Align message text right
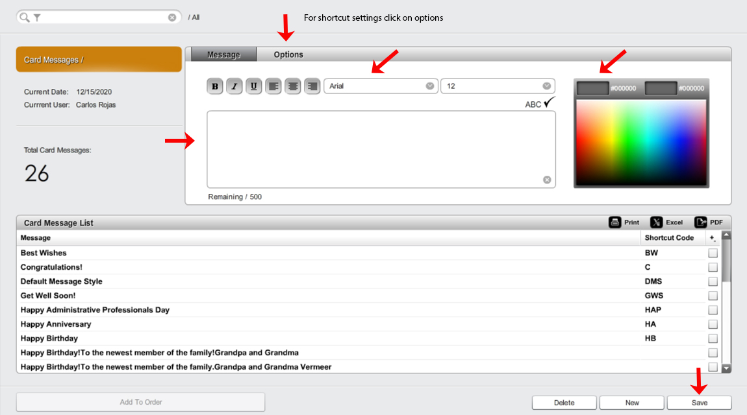The height and width of the screenshot is (415, 747). tap(312, 86)
